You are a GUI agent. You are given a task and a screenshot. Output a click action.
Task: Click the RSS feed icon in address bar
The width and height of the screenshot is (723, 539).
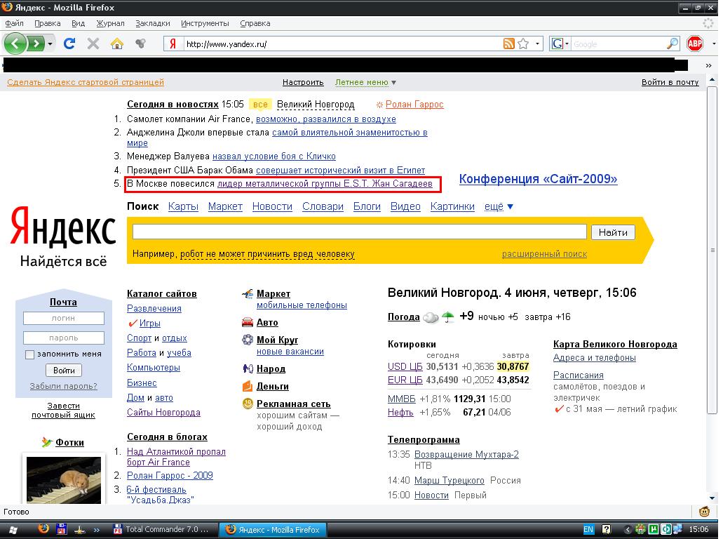click(x=508, y=44)
